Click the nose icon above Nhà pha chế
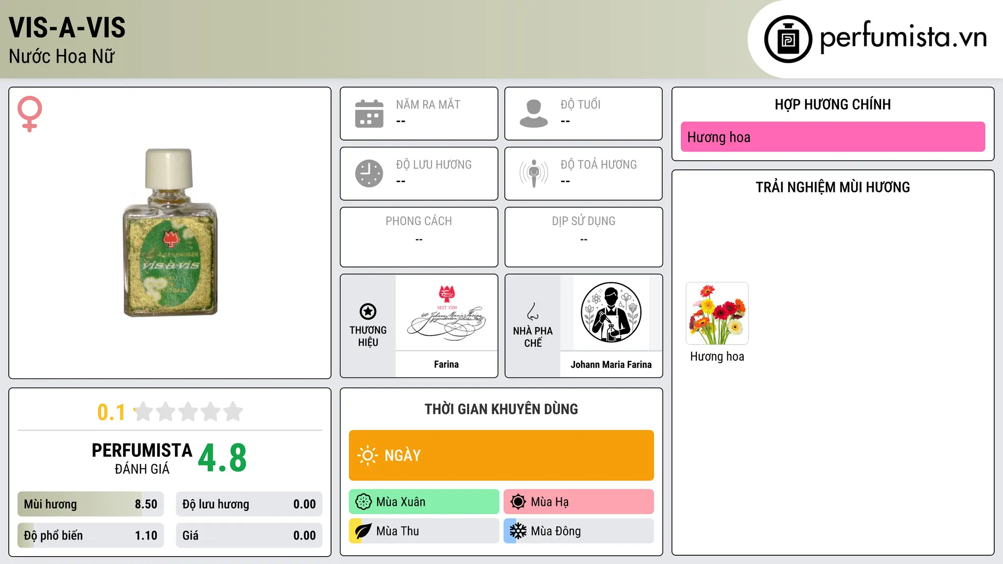Screen dimensions: 1003x564 (533, 311)
